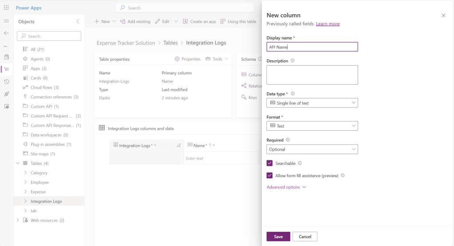Click Add existing in the toolbar

click(x=135, y=21)
